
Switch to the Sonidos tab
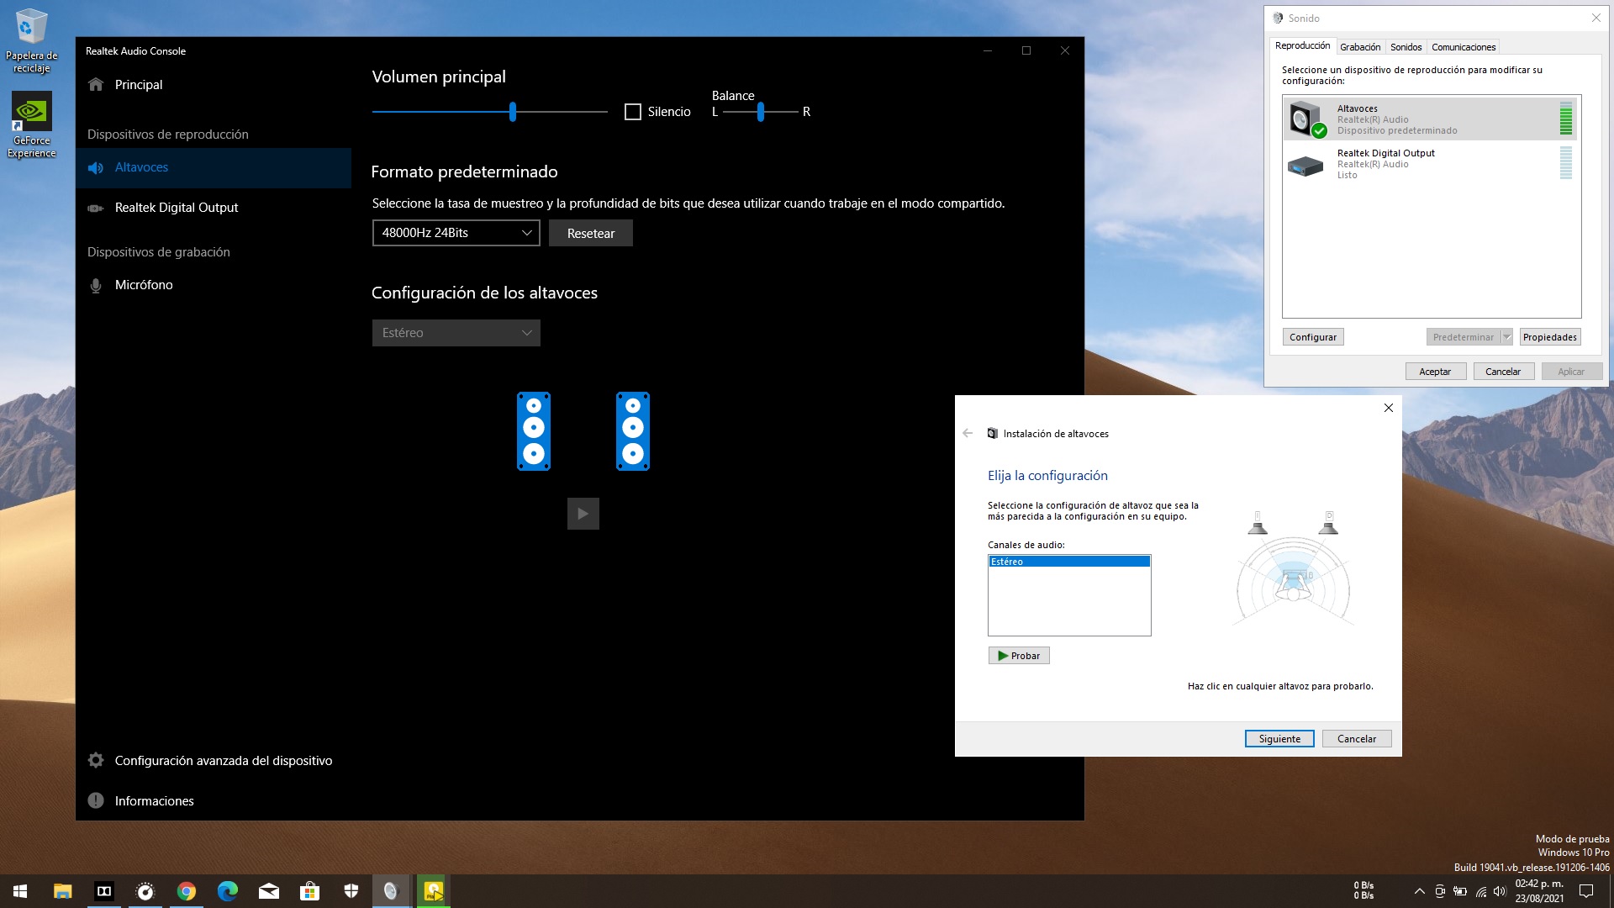pos(1406,47)
